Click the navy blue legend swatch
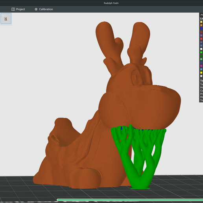The width and height of the screenshot is (203, 203). click(201, 63)
